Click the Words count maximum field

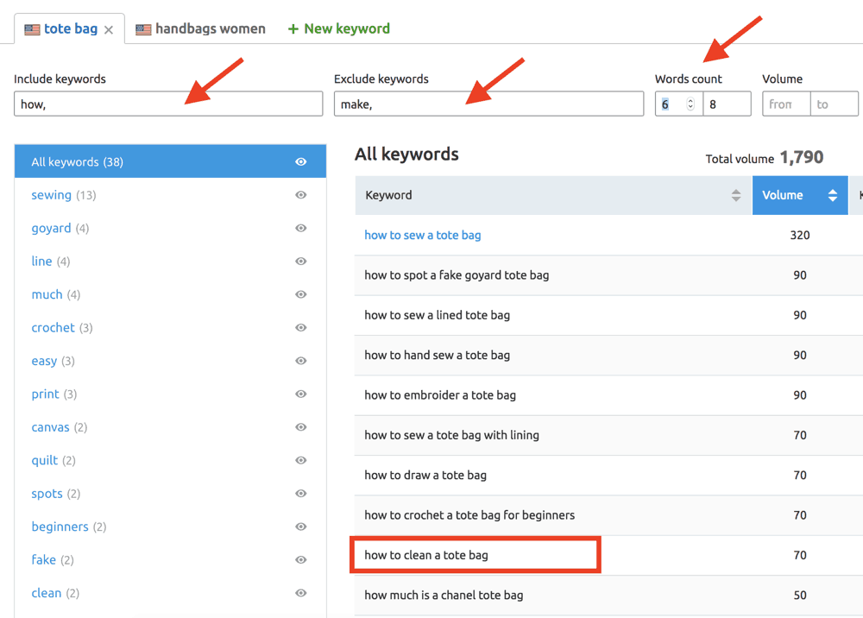click(x=727, y=104)
